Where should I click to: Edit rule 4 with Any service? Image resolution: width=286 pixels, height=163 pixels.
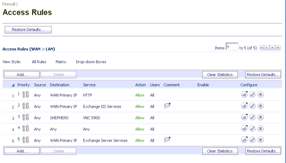point(252,128)
